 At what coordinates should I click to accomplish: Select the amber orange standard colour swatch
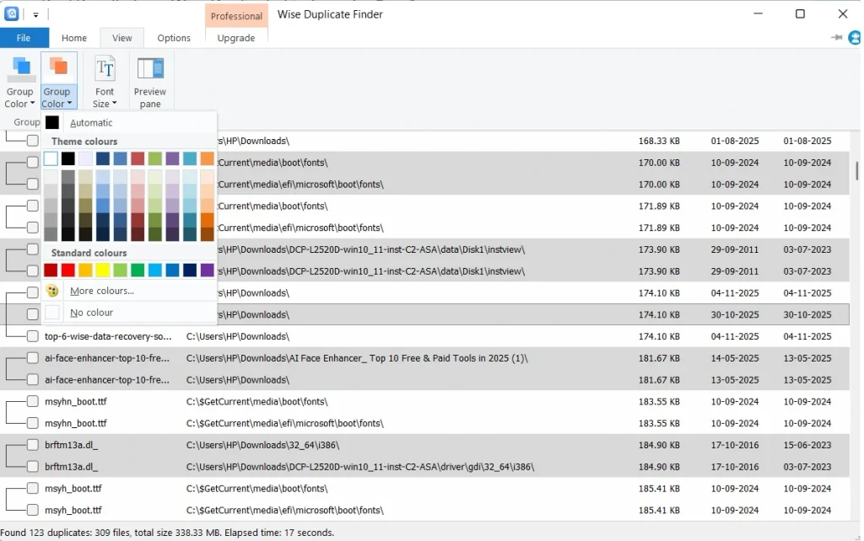85,270
